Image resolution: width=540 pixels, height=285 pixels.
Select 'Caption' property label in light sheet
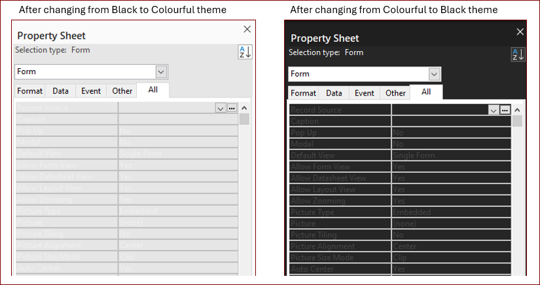31,119
